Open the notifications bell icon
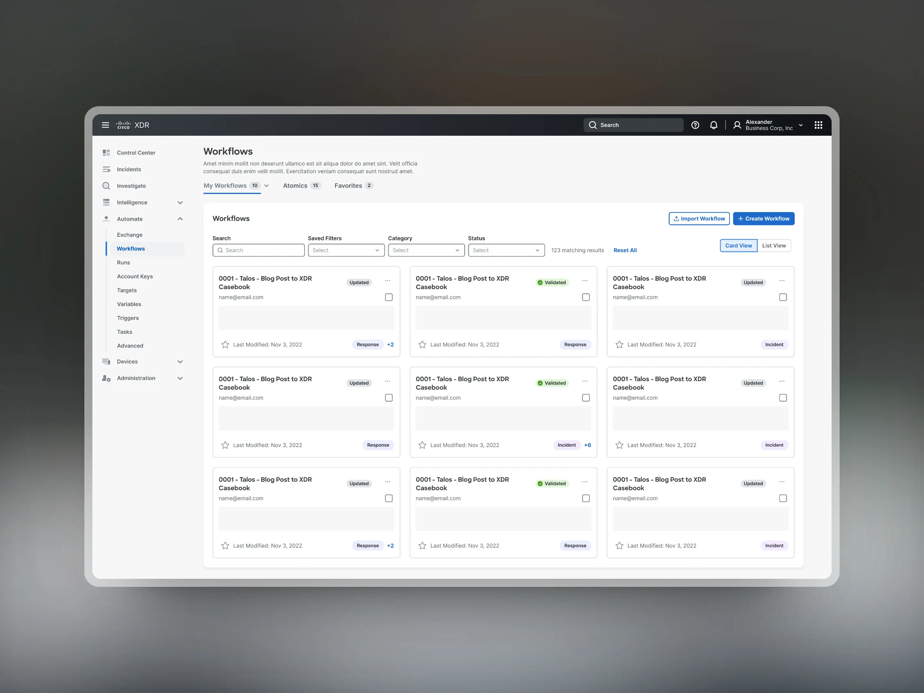The image size is (924, 693). click(x=714, y=125)
